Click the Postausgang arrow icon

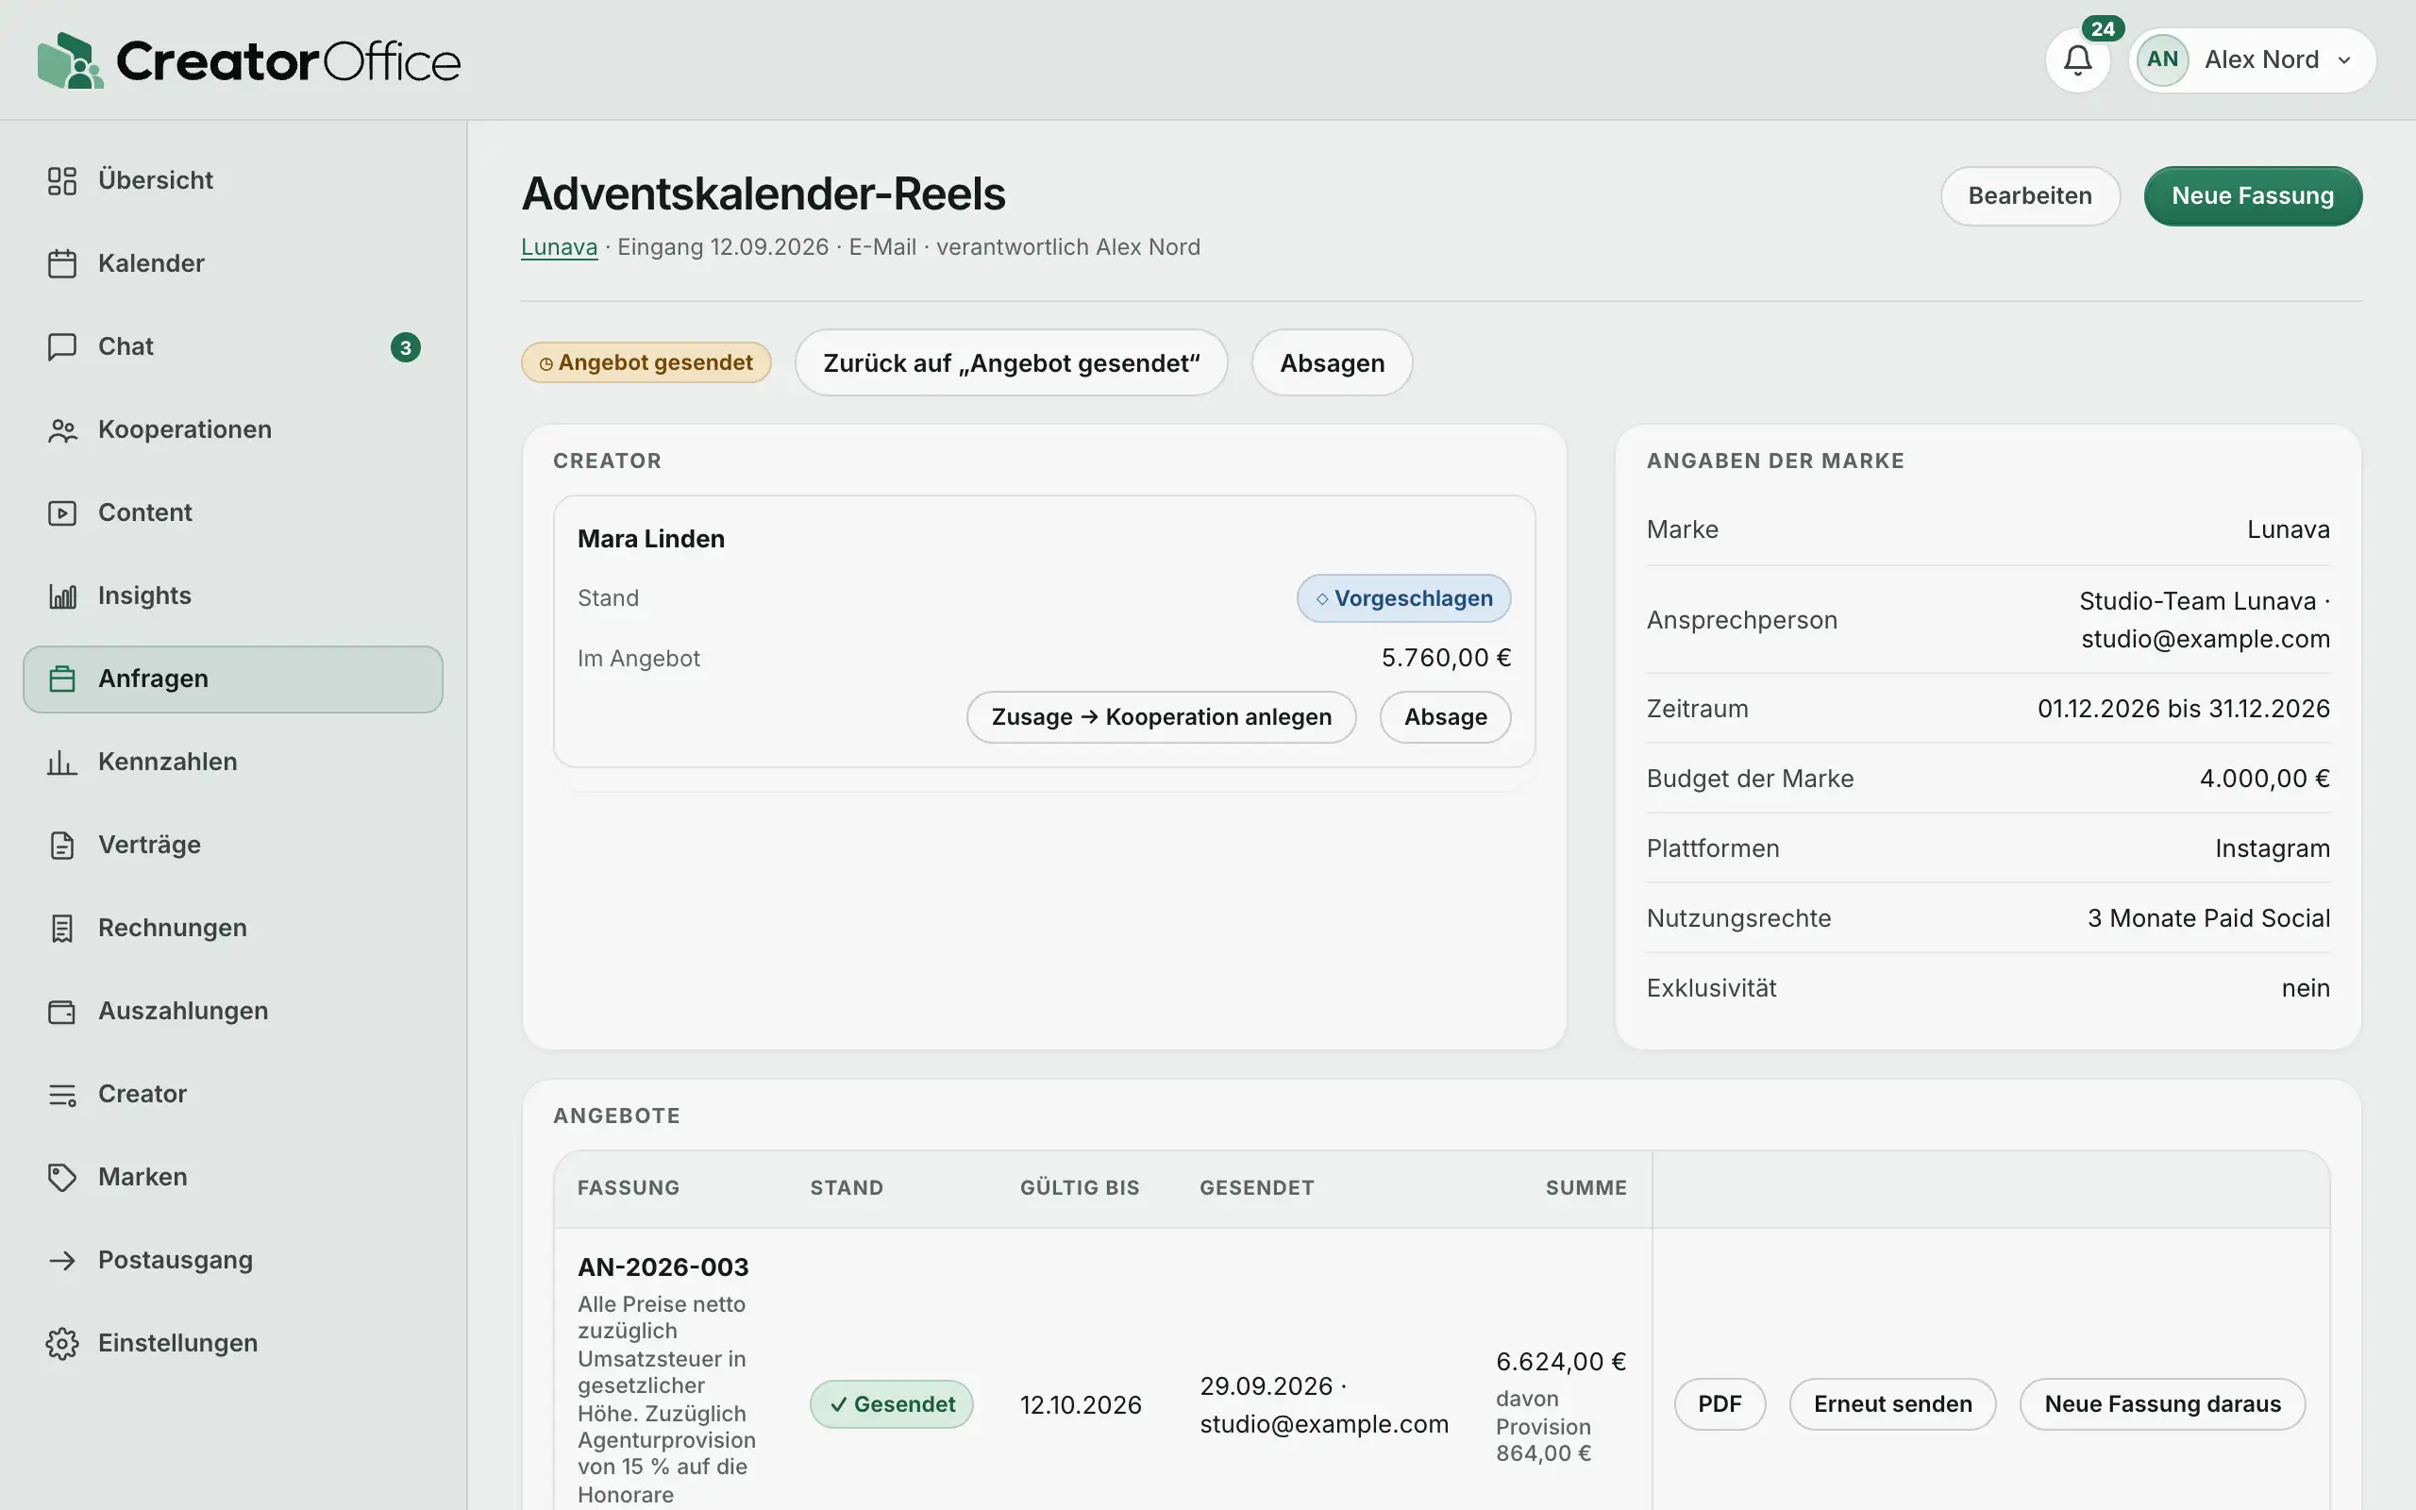pyautogui.click(x=62, y=1260)
